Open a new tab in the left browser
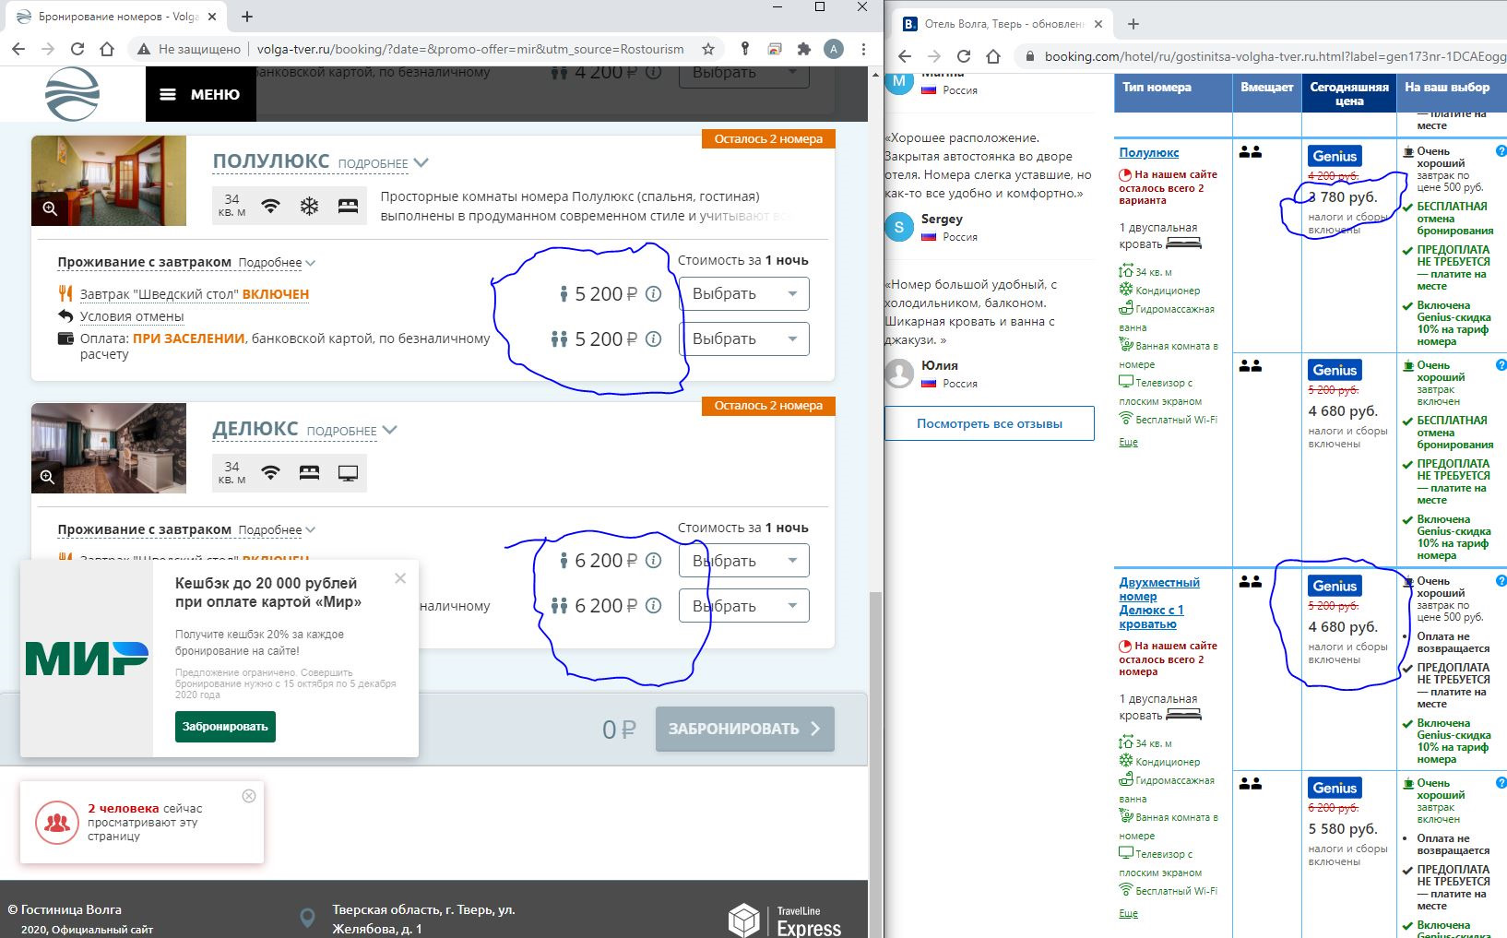The height and width of the screenshot is (938, 1507). tap(247, 17)
